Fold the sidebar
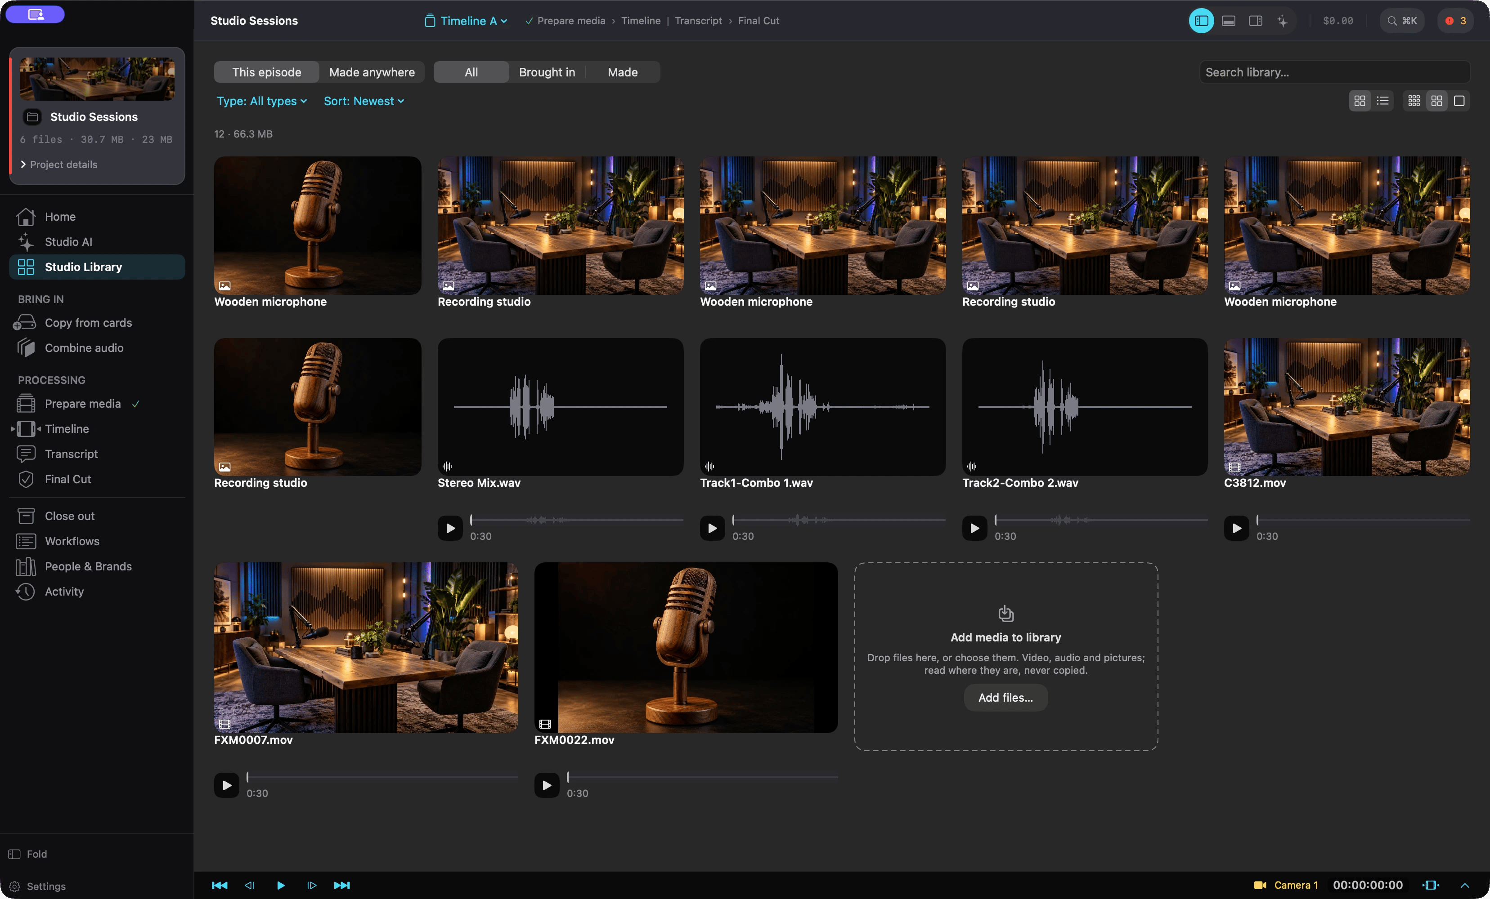The width and height of the screenshot is (1490, 899). (x=28, y=854)
